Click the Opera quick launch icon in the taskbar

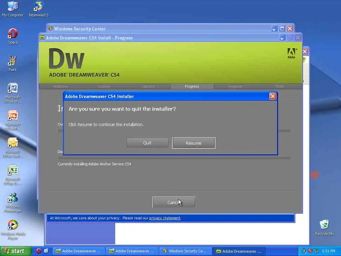coord(39,251)
